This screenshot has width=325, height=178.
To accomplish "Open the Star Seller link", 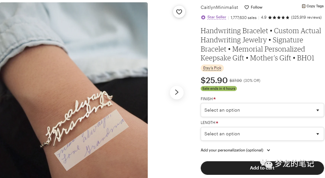I will pos(217,17).
